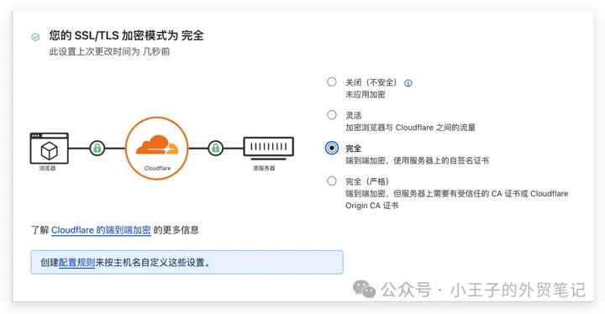
Task: Select the 灵活 radio button
Action: 331,114
